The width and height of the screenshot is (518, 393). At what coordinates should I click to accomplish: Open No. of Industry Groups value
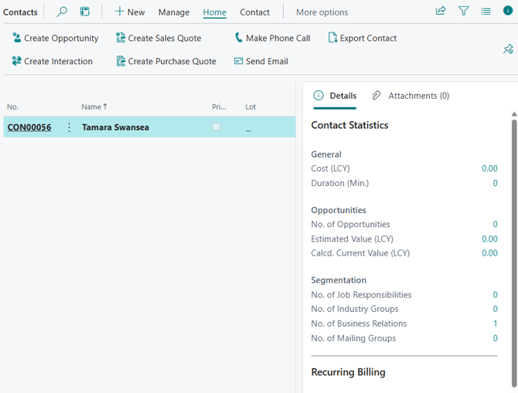click(496, 309)
